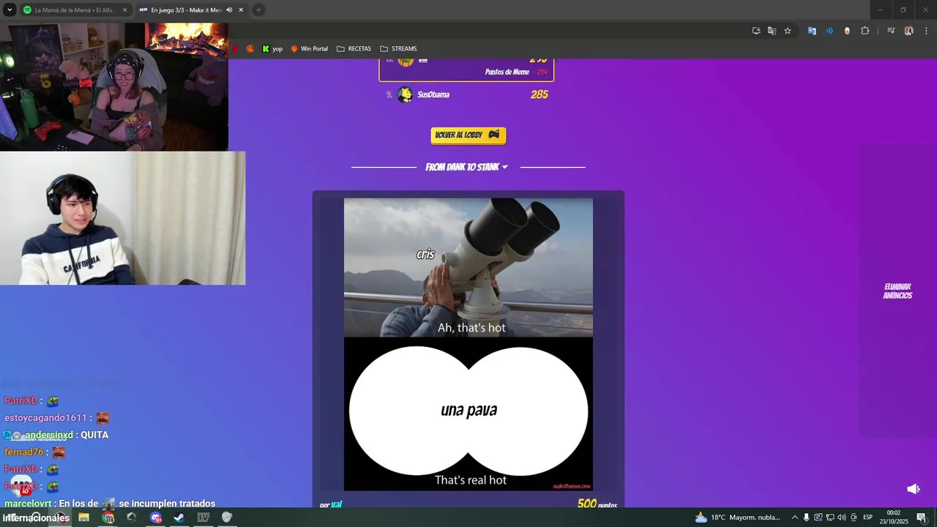The height and width of the screenshot is (527, 937).
Task: Open the Win Portal bookmark
Action: 310,49
